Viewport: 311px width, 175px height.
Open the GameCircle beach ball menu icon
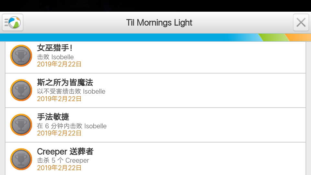click(13, 22)
